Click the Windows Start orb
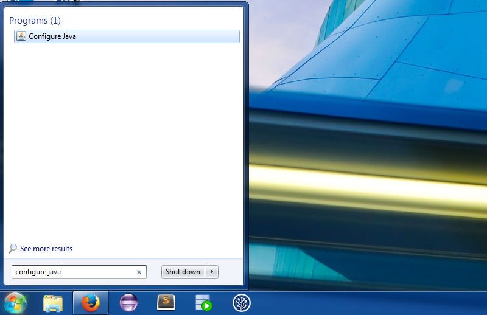Viewport: 487px width, 315px height. click(15, 302)
